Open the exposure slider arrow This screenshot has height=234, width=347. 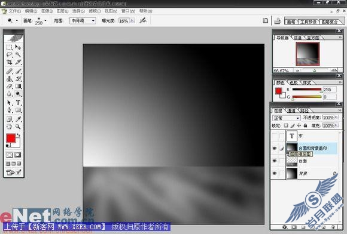pos(132,21)
